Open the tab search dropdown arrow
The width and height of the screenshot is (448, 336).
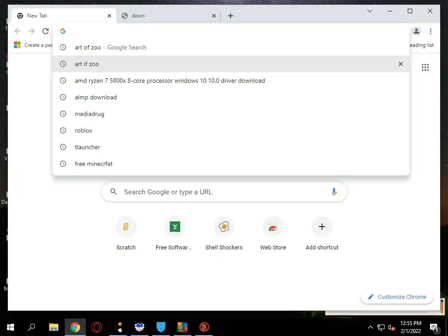tap(369, 11)
